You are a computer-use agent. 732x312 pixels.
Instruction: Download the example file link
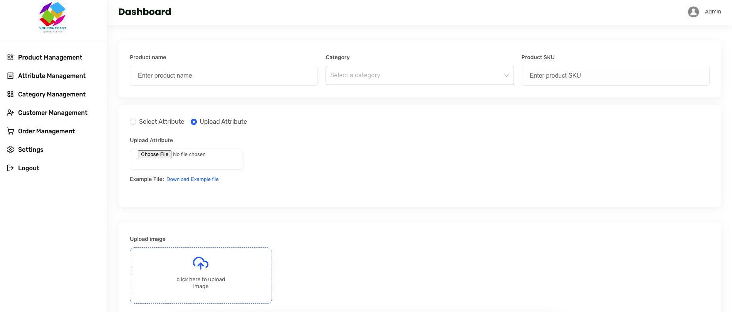click(192, 179)
